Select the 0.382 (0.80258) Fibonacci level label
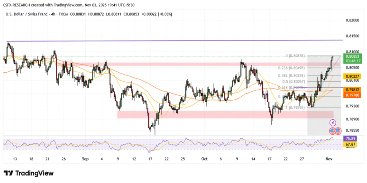 click(291, 76)
